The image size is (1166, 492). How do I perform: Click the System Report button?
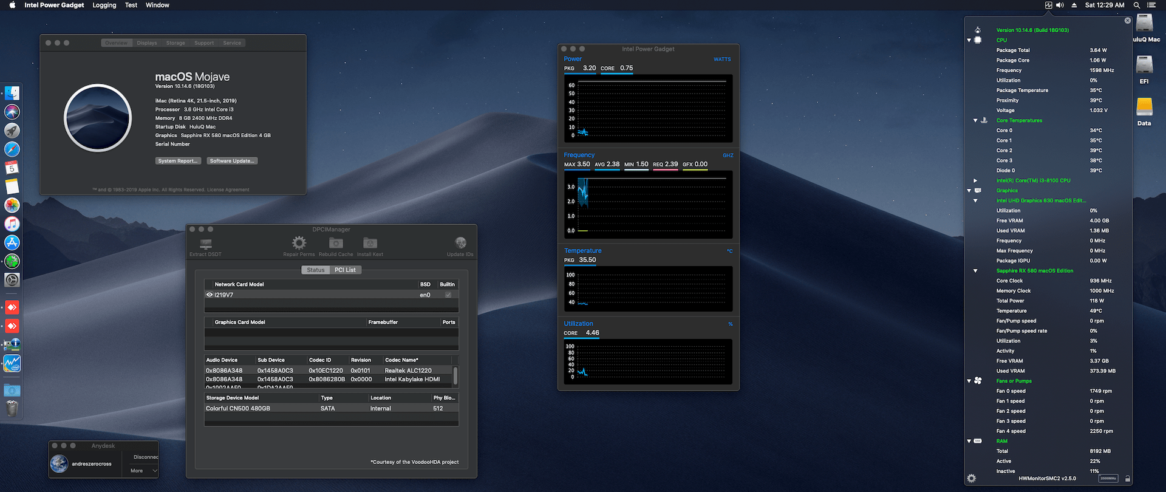tap(178, 161)
